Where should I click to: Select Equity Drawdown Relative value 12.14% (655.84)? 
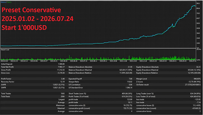[194, 73]
